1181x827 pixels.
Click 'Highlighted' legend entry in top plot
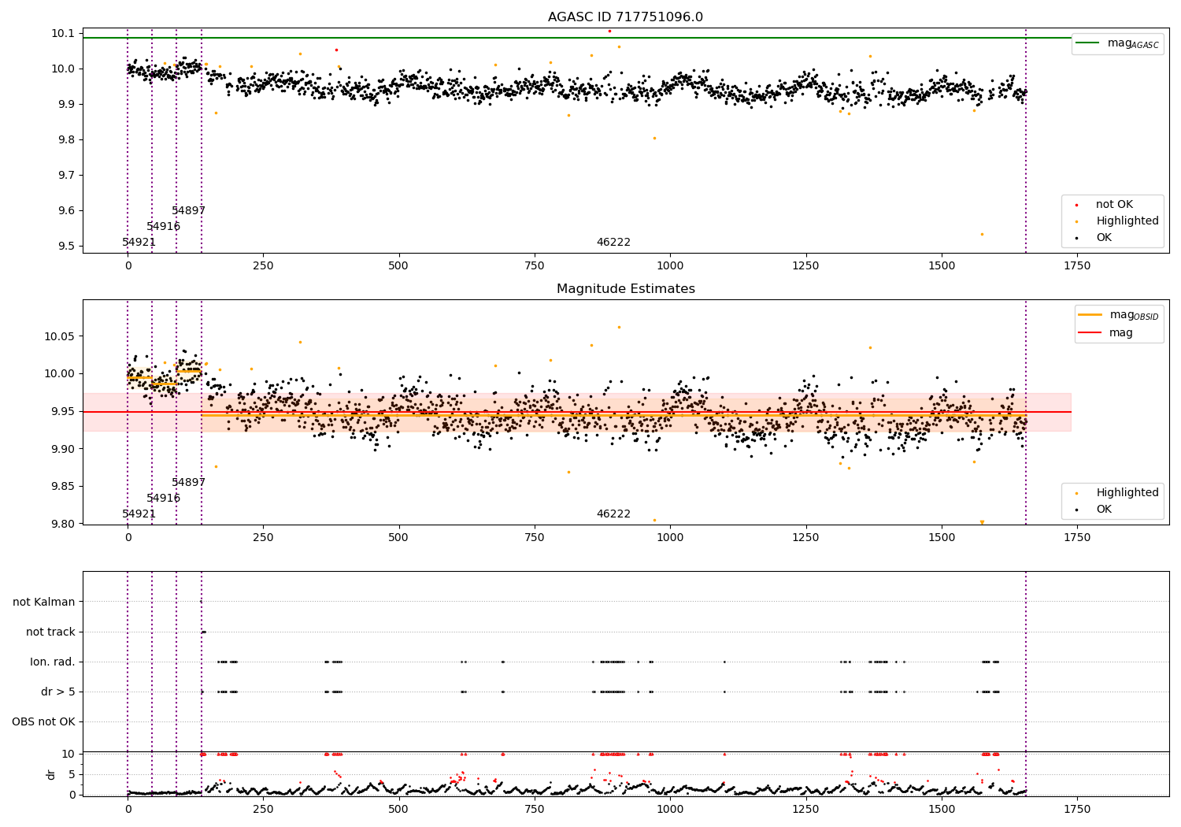click(1127, 221)
